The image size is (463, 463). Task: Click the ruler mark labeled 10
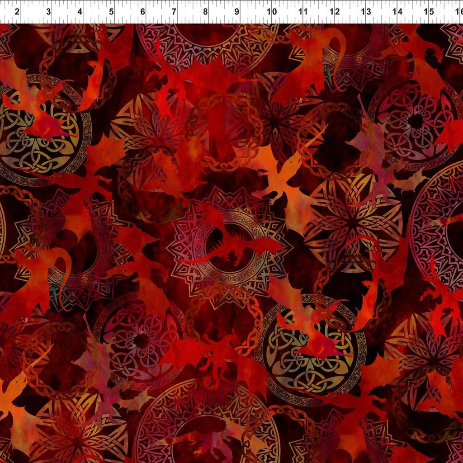coord(272,12)
